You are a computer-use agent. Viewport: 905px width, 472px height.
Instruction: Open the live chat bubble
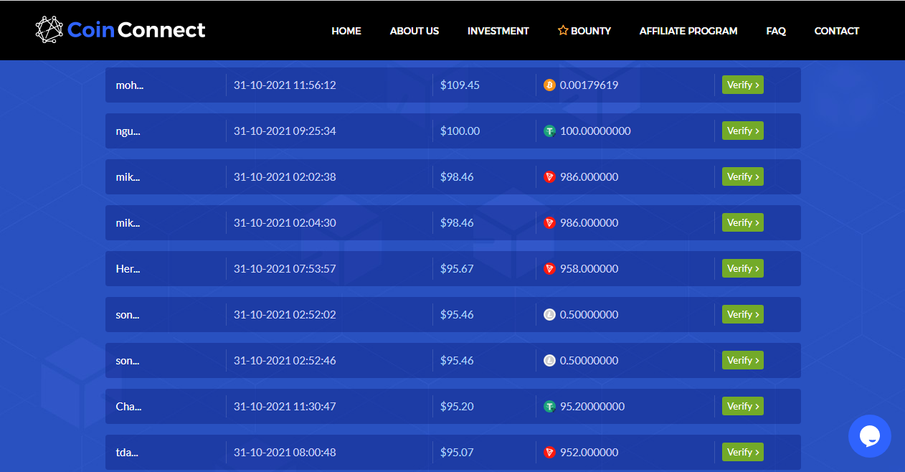pyautogui.click(x=869, y=436)
